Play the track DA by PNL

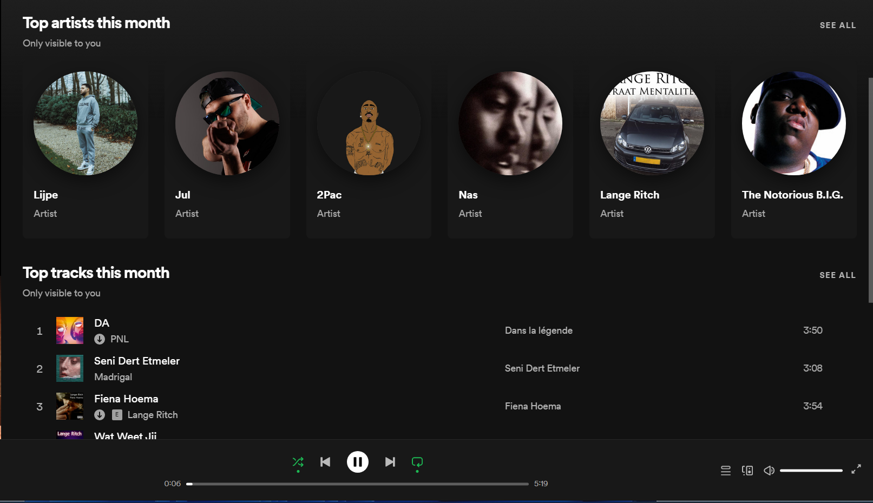[x=102, y=323]
